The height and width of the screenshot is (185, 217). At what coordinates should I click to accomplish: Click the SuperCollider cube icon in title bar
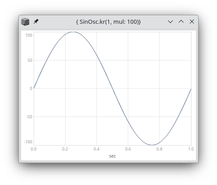25,22
